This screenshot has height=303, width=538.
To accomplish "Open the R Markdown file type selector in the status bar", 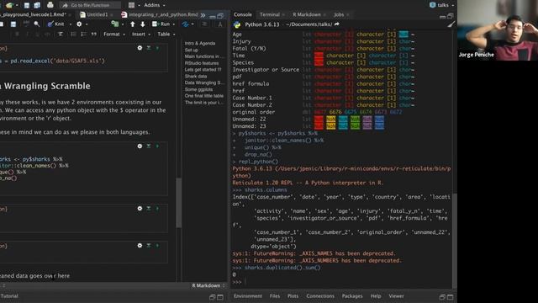I will coord(208,286).
